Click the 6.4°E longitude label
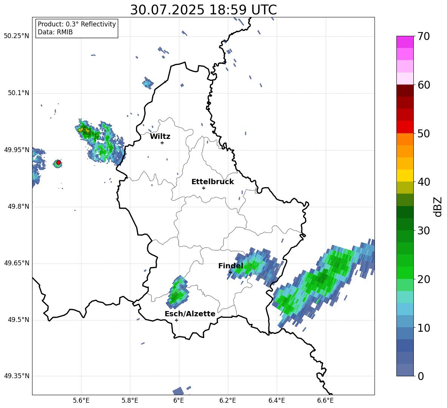The height and width of the screenshot is (408, 447). click(x=276, y=400)
